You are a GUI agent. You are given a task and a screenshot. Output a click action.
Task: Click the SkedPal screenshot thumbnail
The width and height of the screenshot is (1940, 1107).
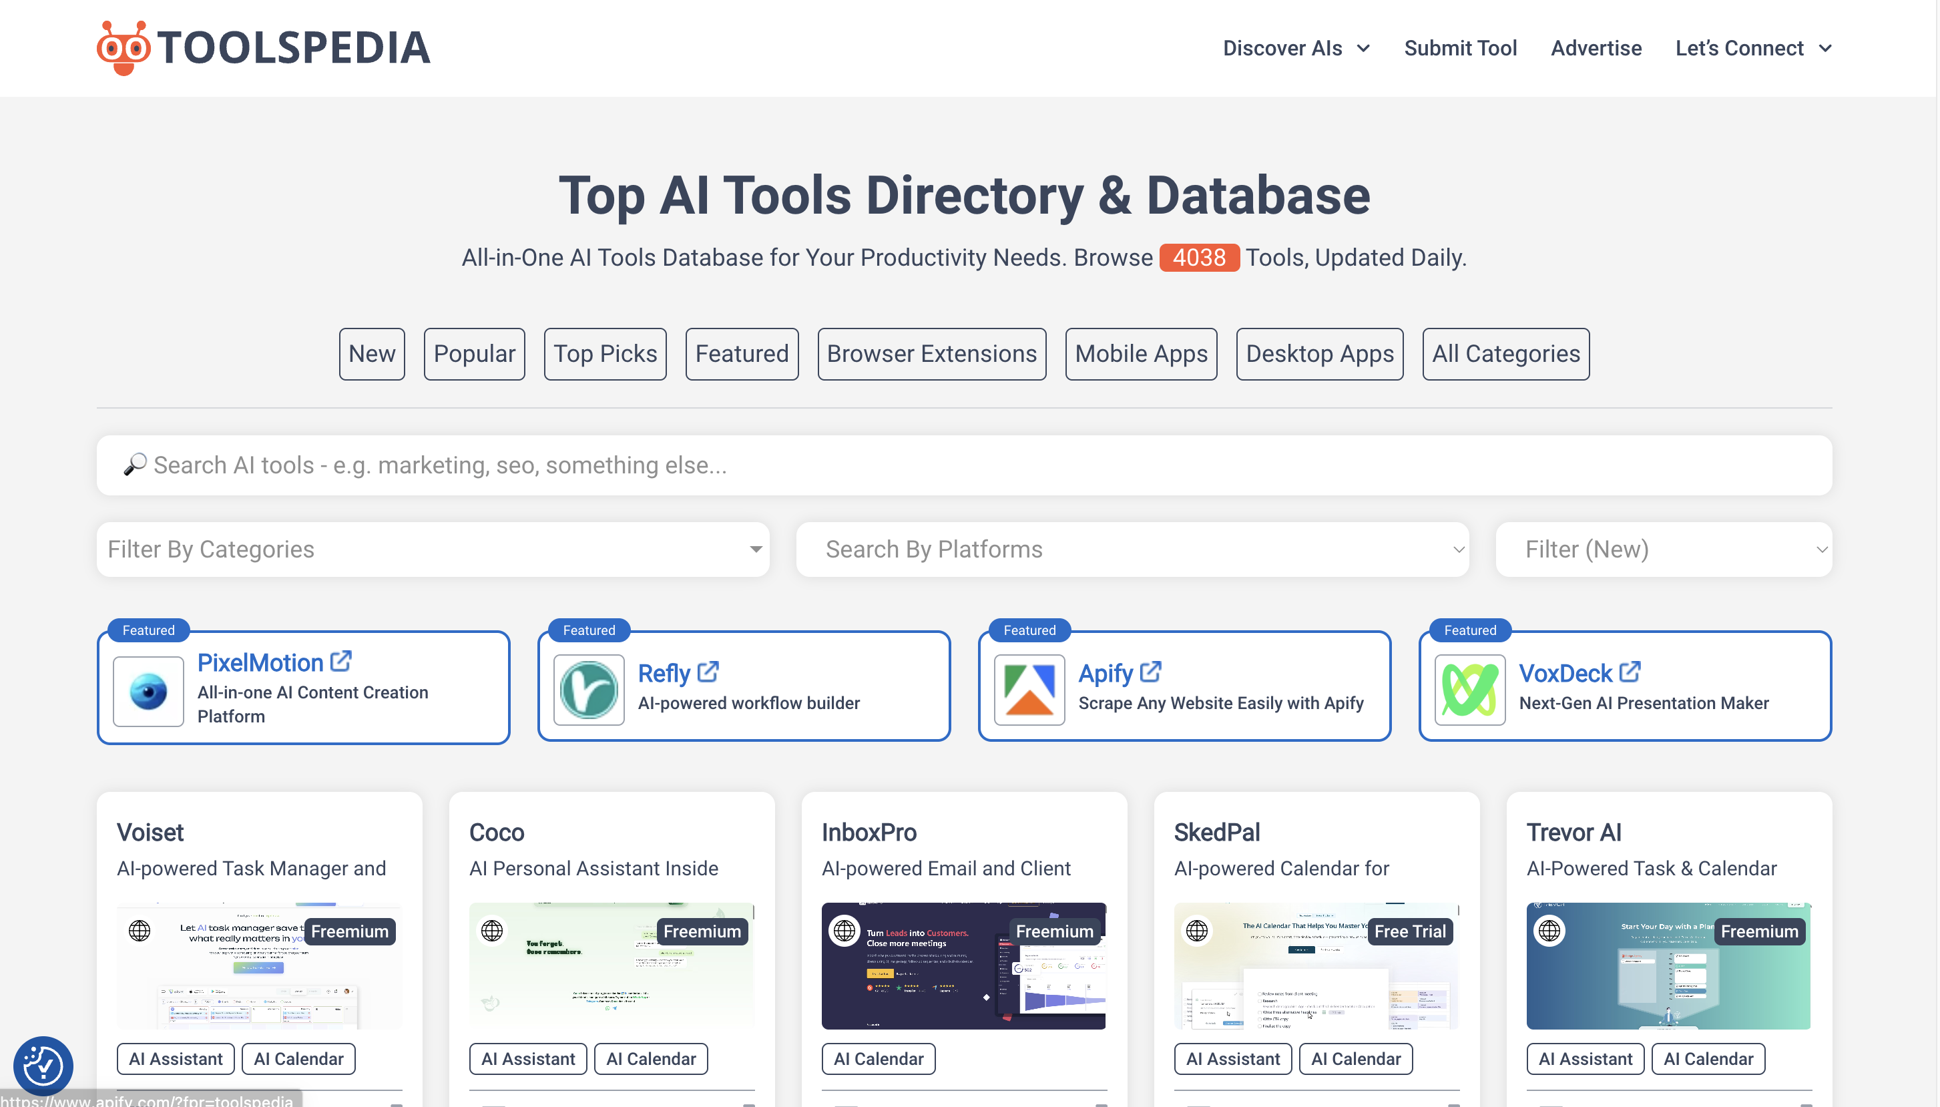[x=1316, y=965]
